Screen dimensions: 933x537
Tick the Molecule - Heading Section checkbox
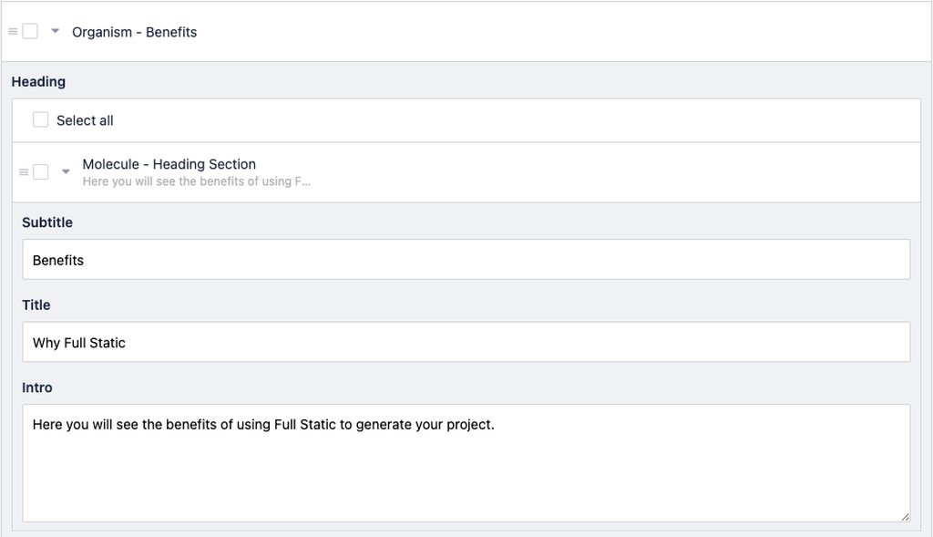point(40,172)
